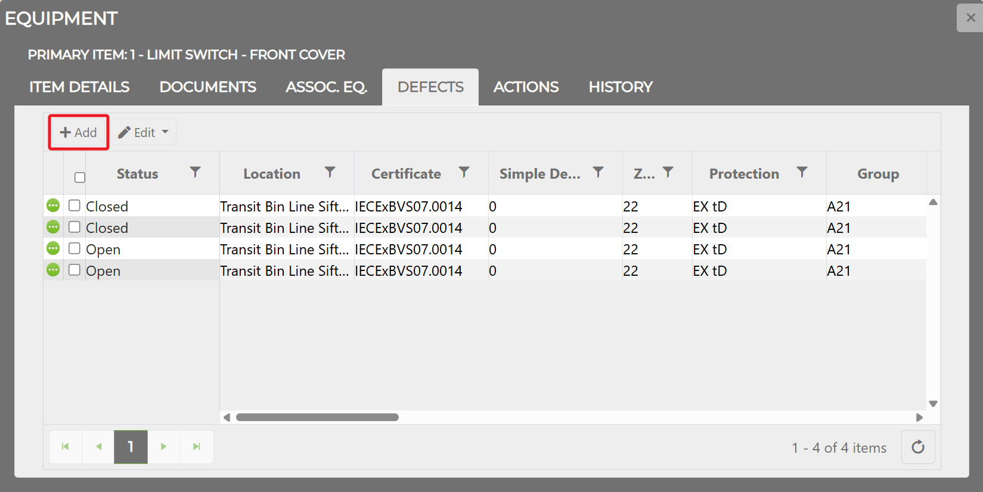
Task: Close the Equipment dialog
Action: point(970,18)
